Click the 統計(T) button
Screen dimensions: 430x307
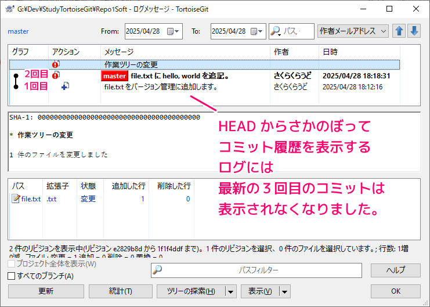pyautogui.click(x=121, y=291)
